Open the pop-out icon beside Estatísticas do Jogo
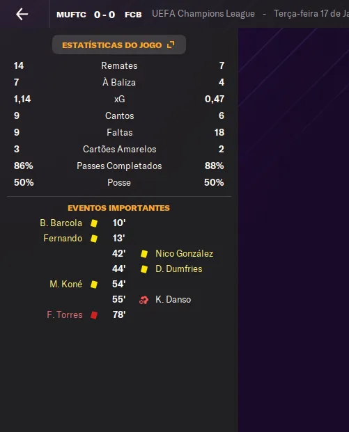Screen dimensions: 349x432 171,45
